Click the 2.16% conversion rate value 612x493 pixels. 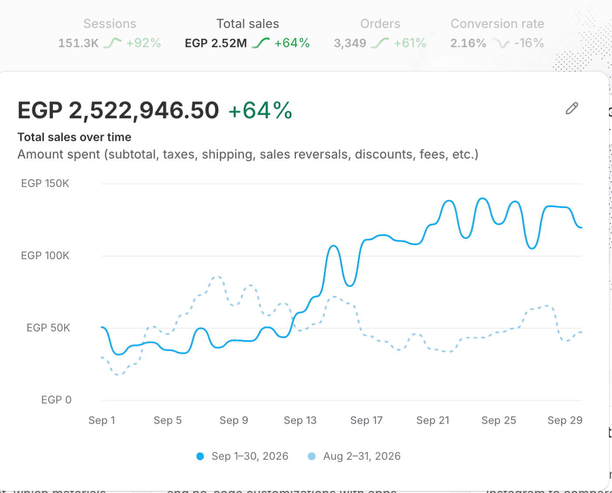[x=468, y=43]
